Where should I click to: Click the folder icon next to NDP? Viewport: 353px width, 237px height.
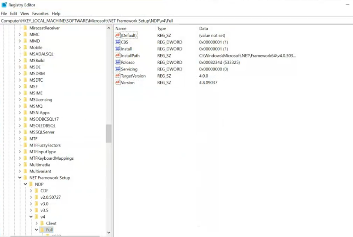[32, 184]
